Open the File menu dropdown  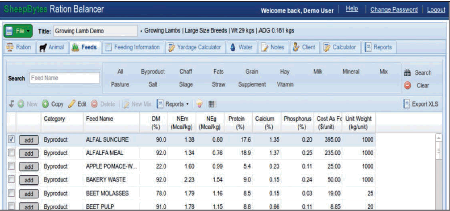coord(18,31)
